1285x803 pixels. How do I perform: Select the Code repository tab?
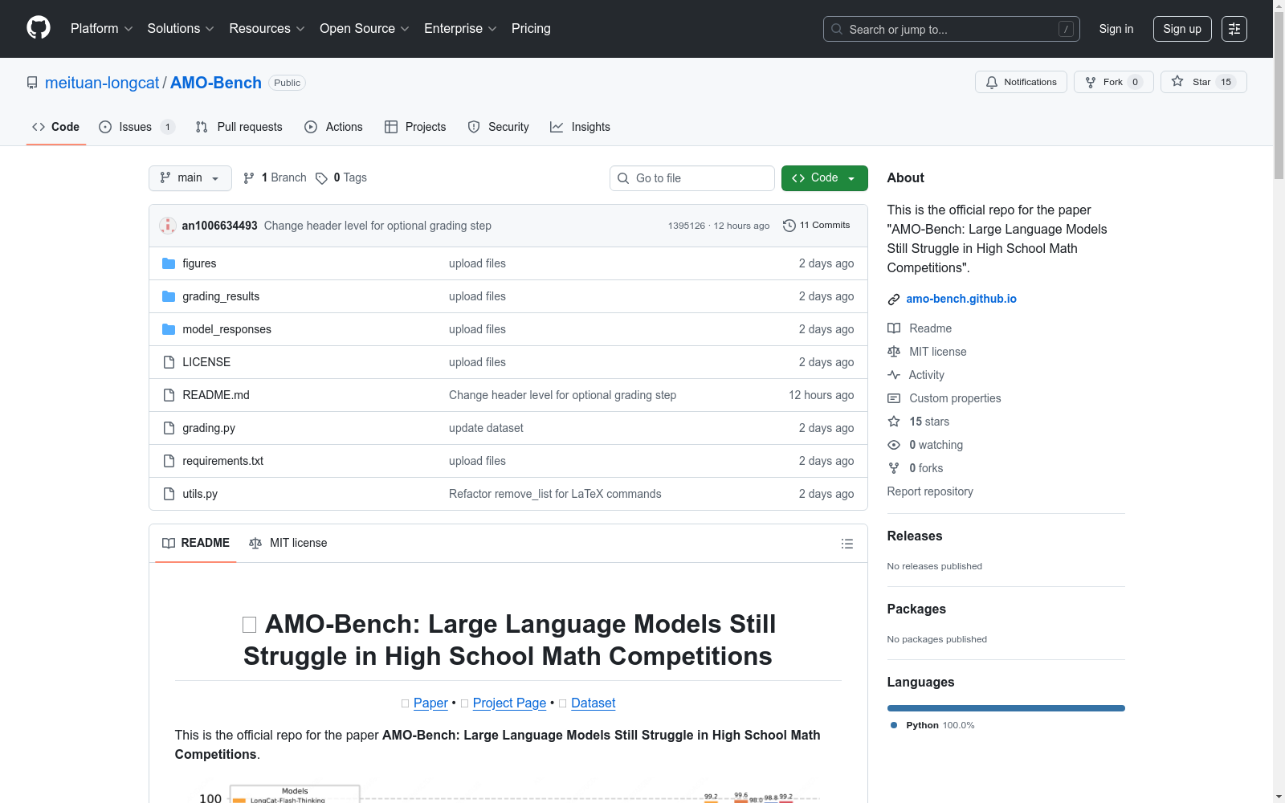[x=56, y=127]
